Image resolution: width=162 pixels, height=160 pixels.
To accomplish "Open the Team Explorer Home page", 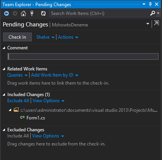I will click(x=23, y=13).
